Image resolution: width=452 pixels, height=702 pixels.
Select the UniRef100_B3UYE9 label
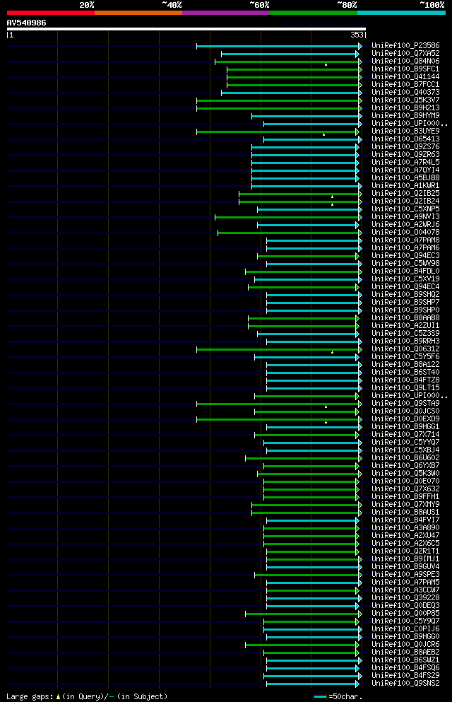point(405,131)
